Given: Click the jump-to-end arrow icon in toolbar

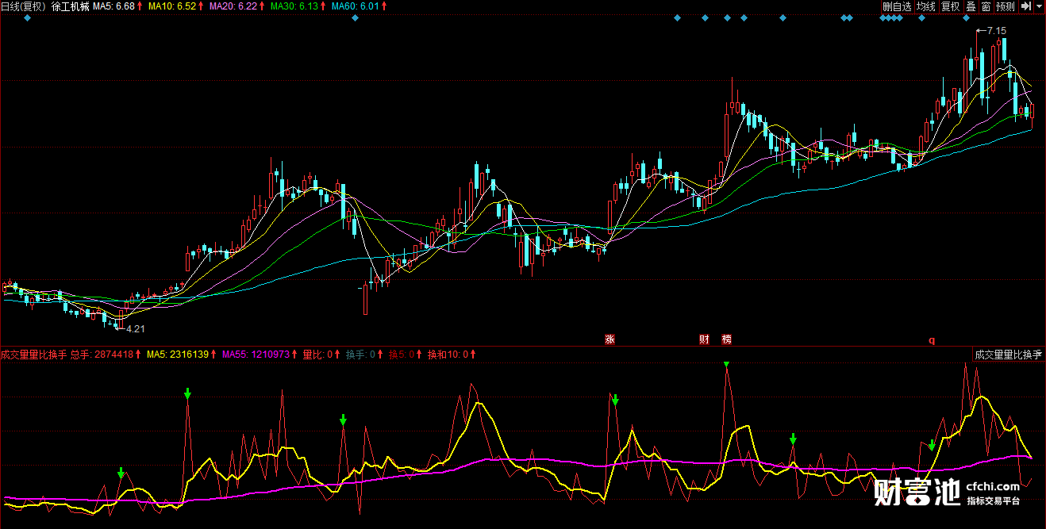Looking at the screenshot, I should 1025,6.
